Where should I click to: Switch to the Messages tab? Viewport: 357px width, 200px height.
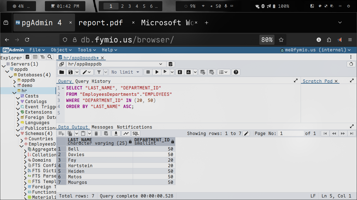coord(102,127)
